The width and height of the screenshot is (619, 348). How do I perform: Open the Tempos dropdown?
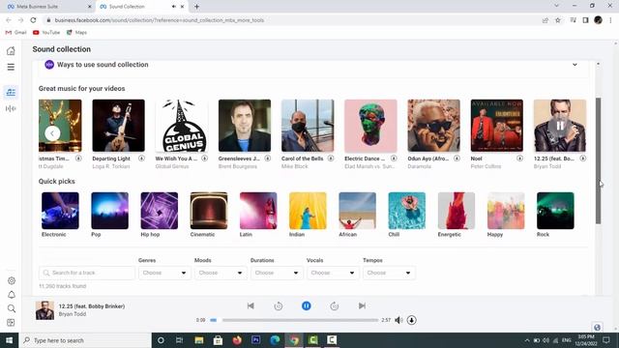pos(389,273)
